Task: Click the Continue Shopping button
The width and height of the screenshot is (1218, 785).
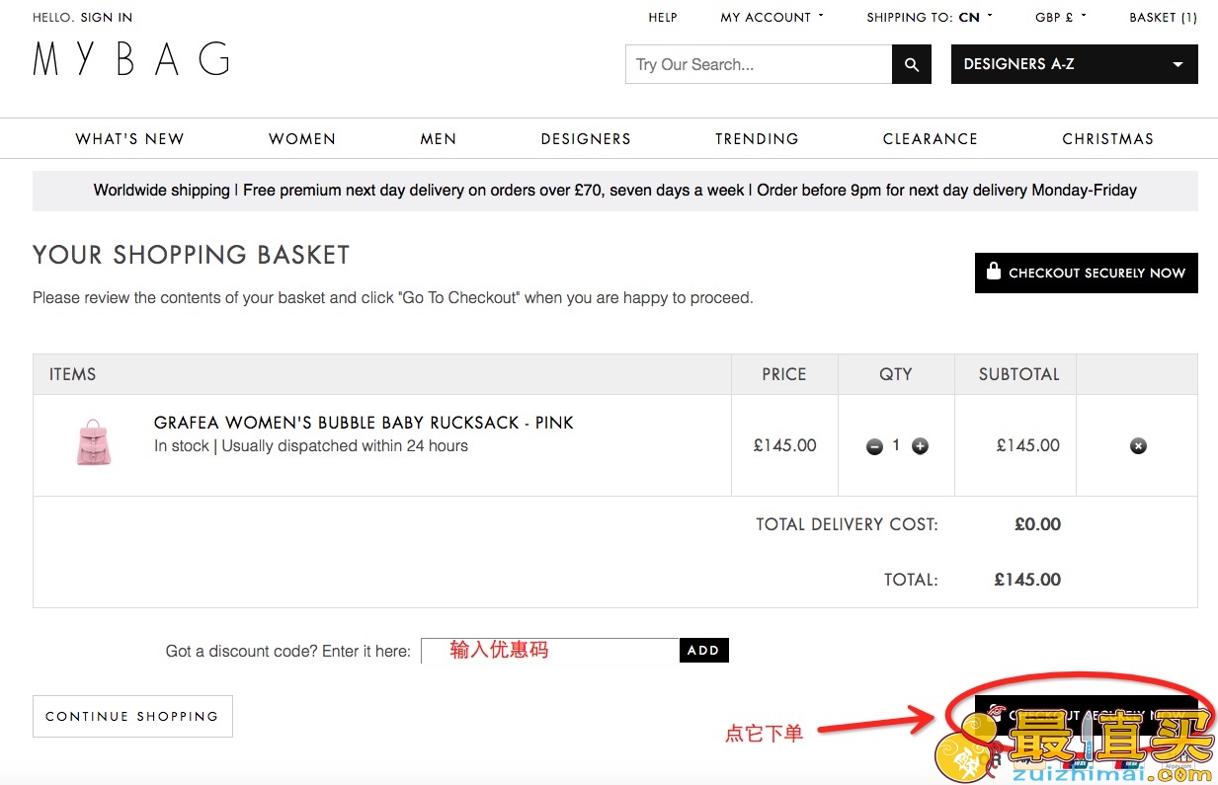Action: 132,716
